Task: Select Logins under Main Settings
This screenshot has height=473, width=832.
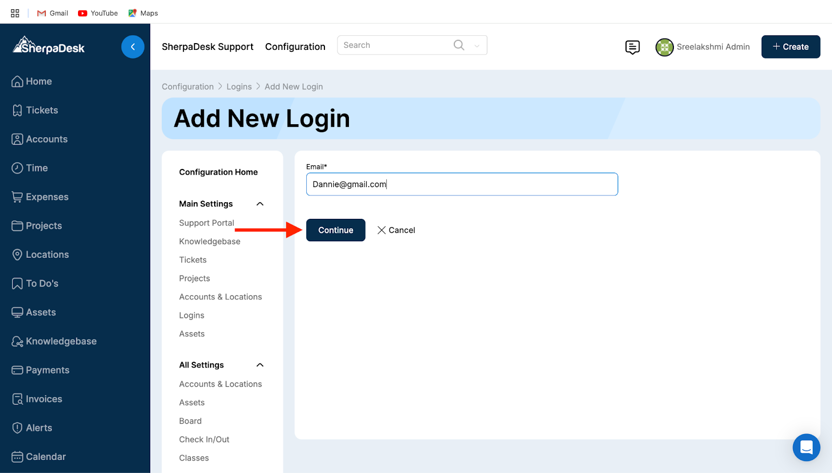Action: click(x=191, y=316)
